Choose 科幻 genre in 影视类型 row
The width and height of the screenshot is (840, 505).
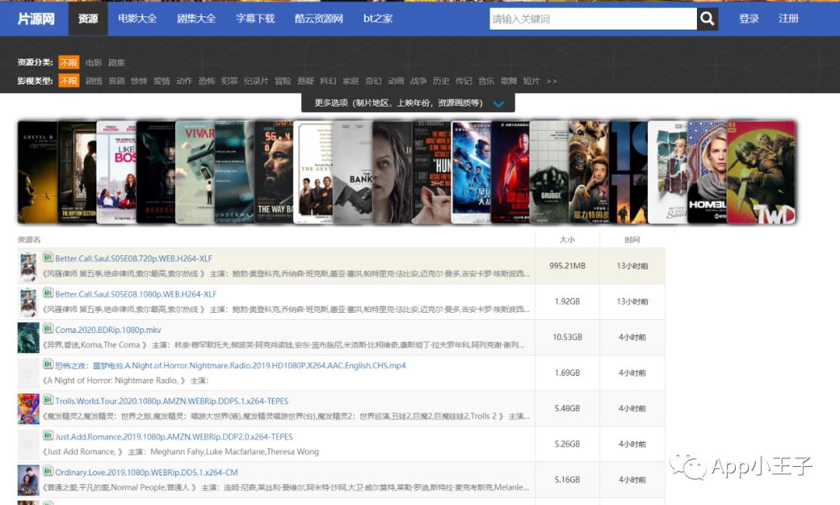[328, 81]
